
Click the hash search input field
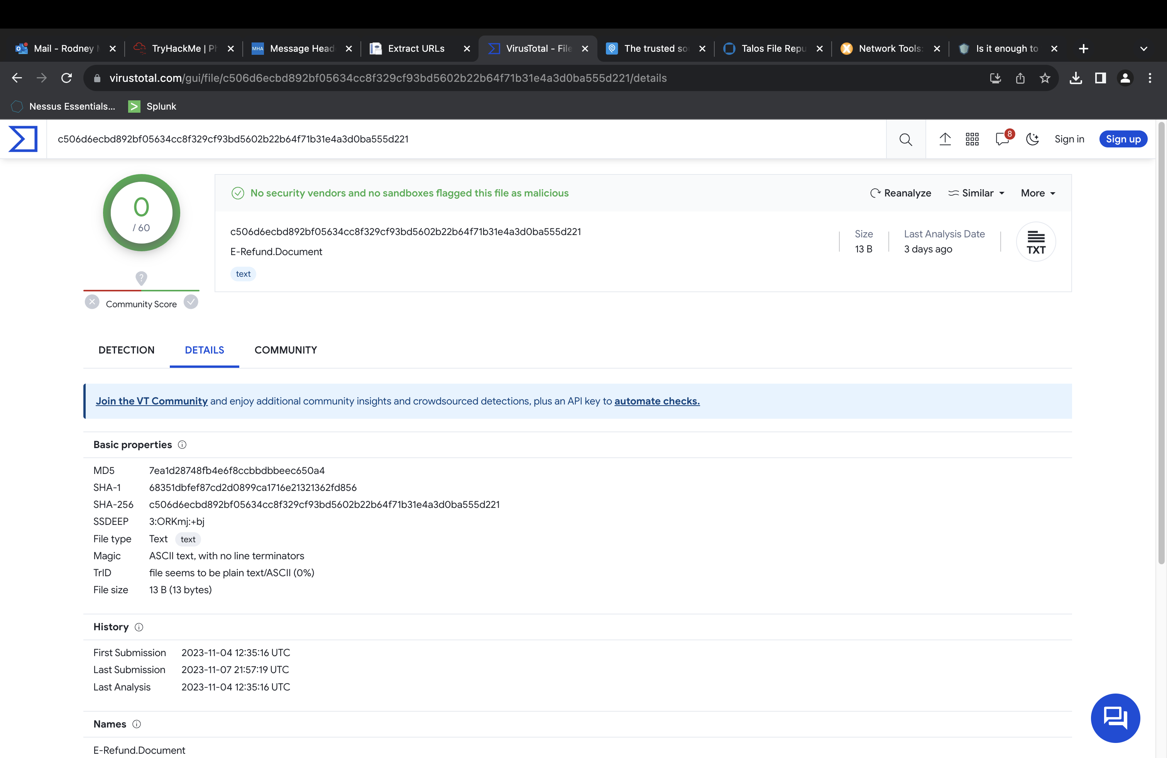pyautogui.click(x=441, y=139)
